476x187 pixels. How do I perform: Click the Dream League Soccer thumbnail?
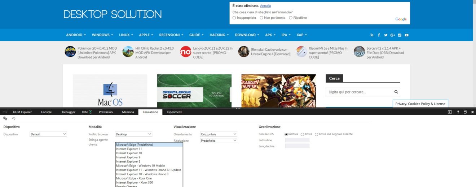point(194,91)
